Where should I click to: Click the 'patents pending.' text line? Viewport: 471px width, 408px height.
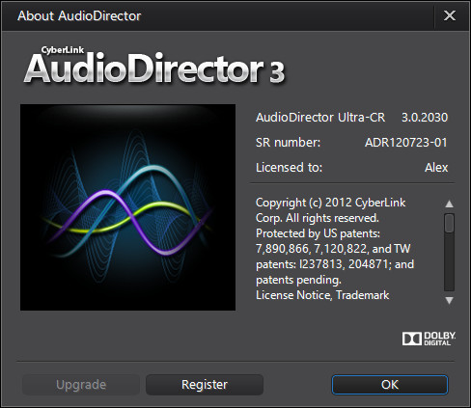(298, 280)
